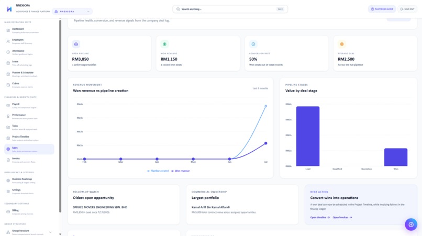Click the RM2,500 average deal value
This screenshot has width=422, height=236.
pyautogui.click(x=346, y=59)
